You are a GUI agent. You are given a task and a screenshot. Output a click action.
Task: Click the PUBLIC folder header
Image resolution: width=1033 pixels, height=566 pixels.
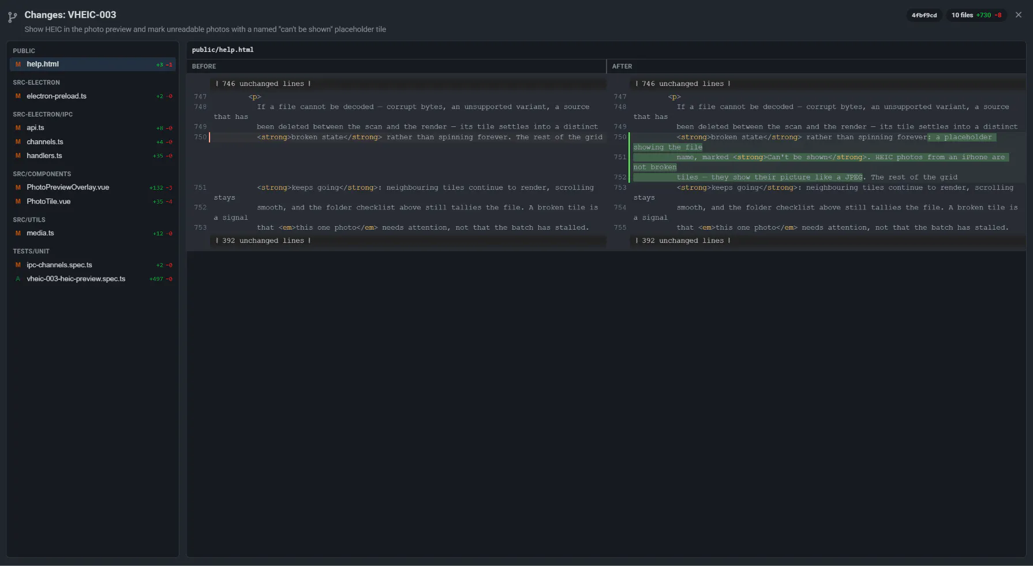pos(24,51)
